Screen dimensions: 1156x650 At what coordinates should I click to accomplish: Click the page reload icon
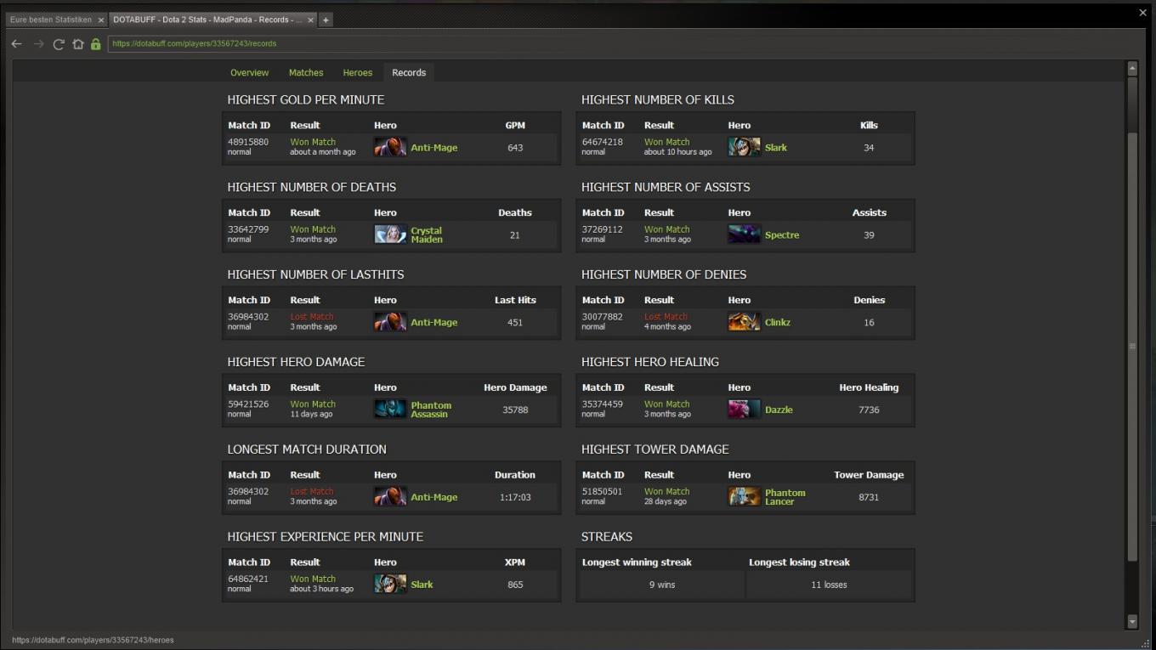[59, 44]
